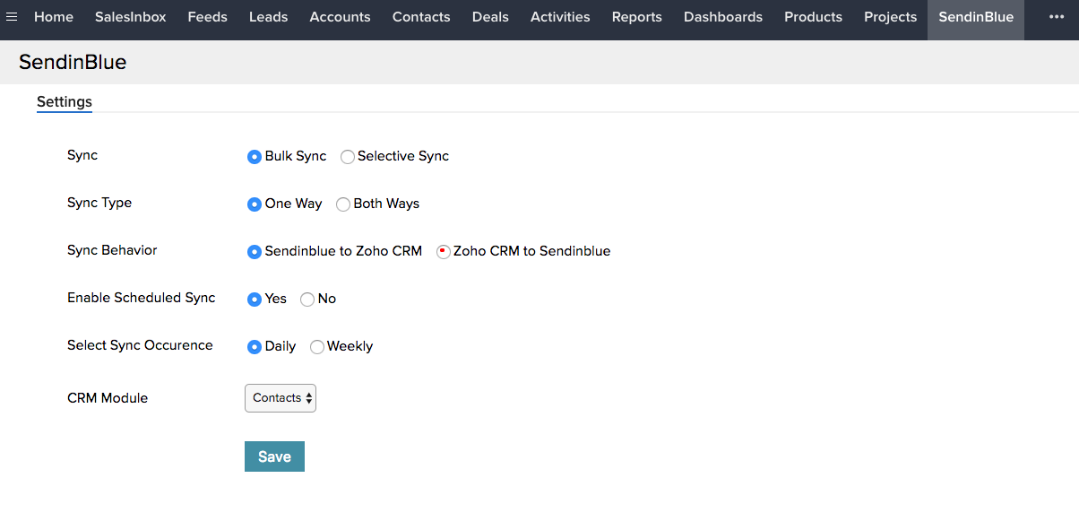This screenshot has width=1079, height=530.
Task: Choose Both Ways sync type
Action: click(343, 204)
